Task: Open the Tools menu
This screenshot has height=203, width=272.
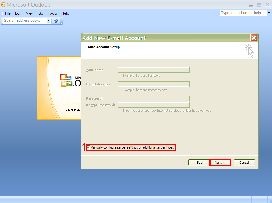Action: (x=52, y=13)
